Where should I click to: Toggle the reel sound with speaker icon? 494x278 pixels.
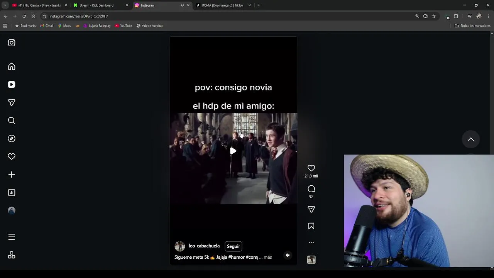[288, 255]
